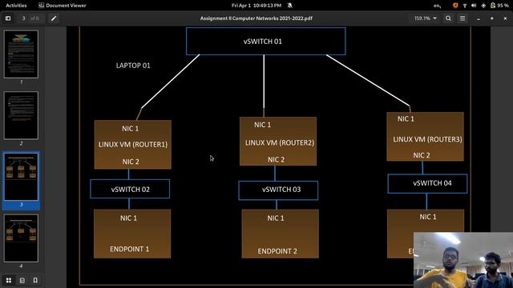Click the Wi-Fi network icon

(x=465, y=6)
